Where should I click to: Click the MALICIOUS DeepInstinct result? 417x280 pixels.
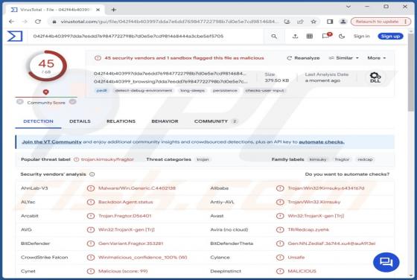tap(302, 271)
